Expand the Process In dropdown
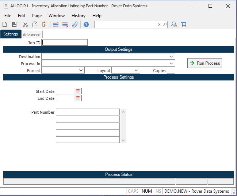Viewport: 237px width, 196px height. (171, 64)
